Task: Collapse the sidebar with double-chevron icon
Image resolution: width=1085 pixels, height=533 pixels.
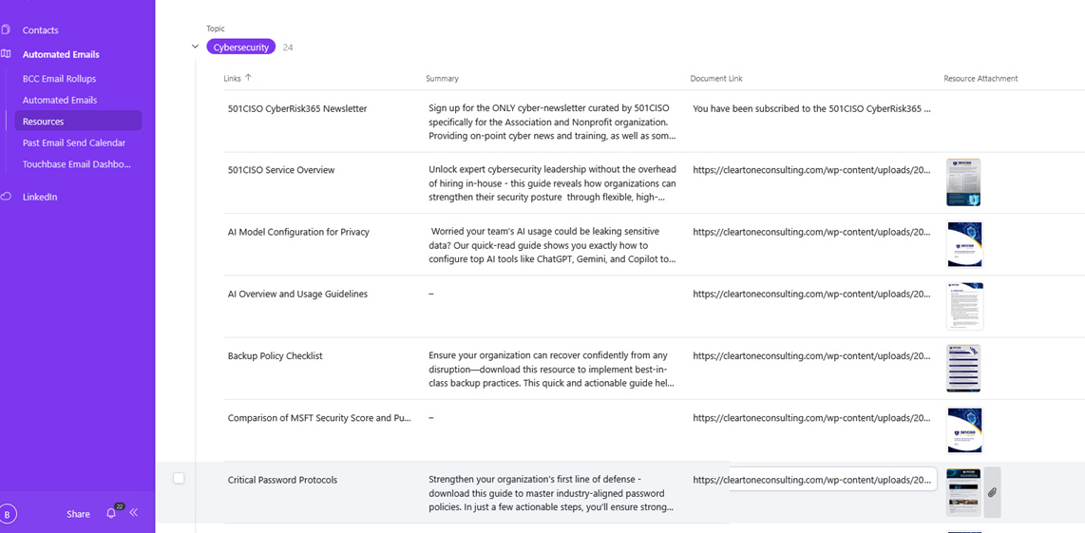Action: point(134,513)
